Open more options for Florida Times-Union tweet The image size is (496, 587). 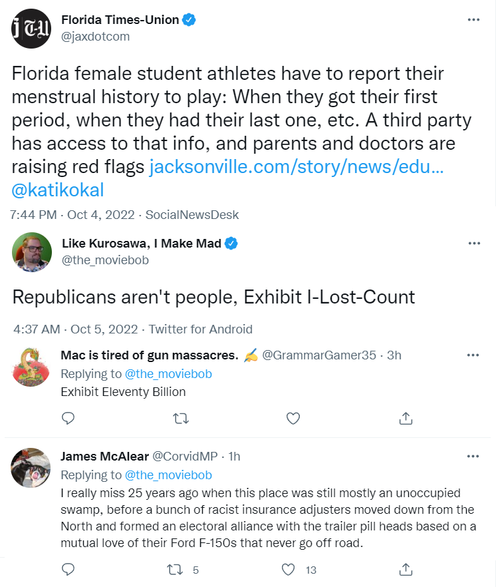(473, 20)
